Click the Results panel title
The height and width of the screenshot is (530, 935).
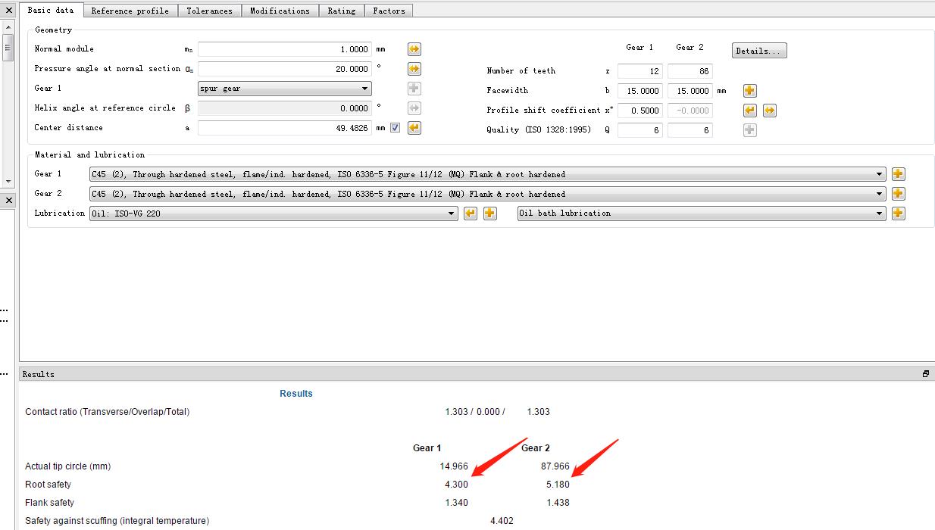(39, 374)
